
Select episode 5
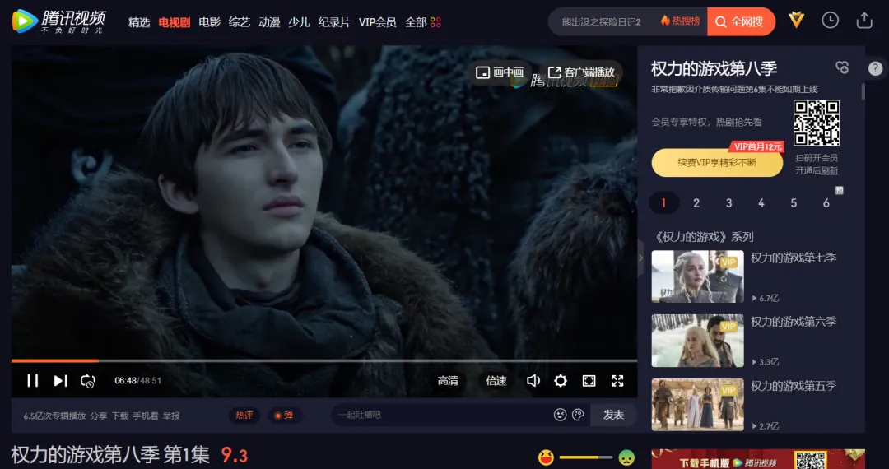click(794, 202)
